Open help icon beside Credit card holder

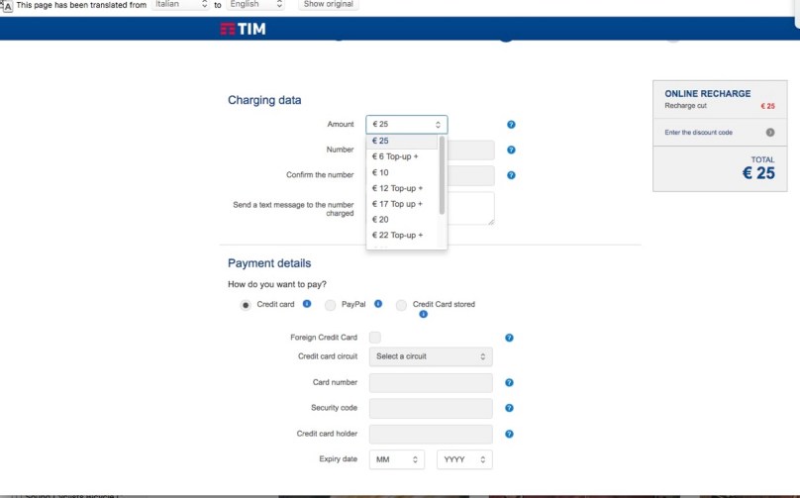(x=509, y=435)
